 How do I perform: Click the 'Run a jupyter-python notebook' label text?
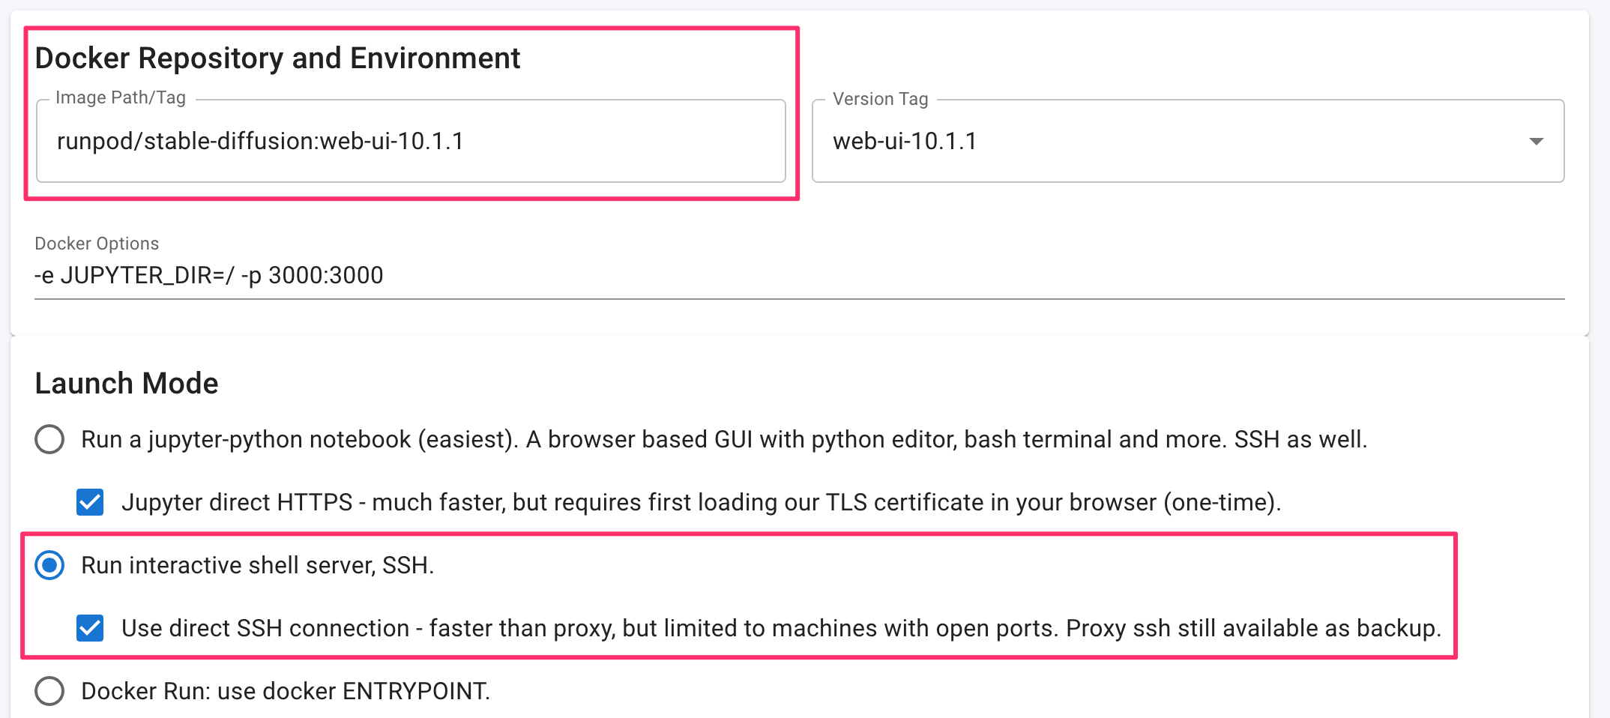[x=723, y=439]
